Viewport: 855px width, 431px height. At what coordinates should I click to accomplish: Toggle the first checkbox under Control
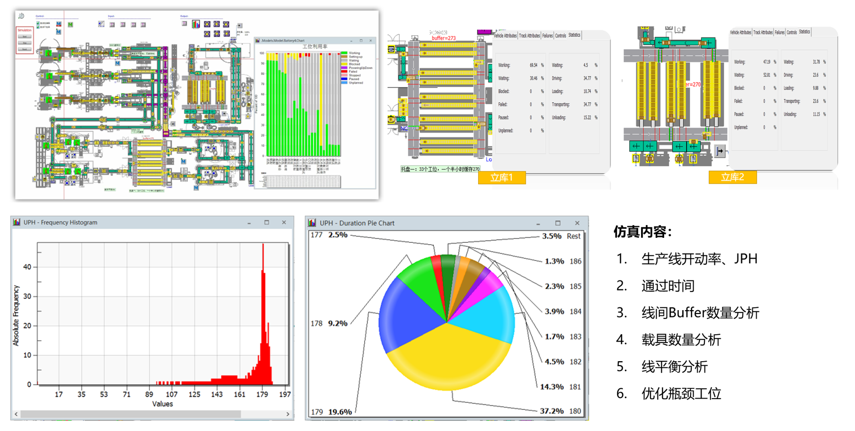pos(38,23)
